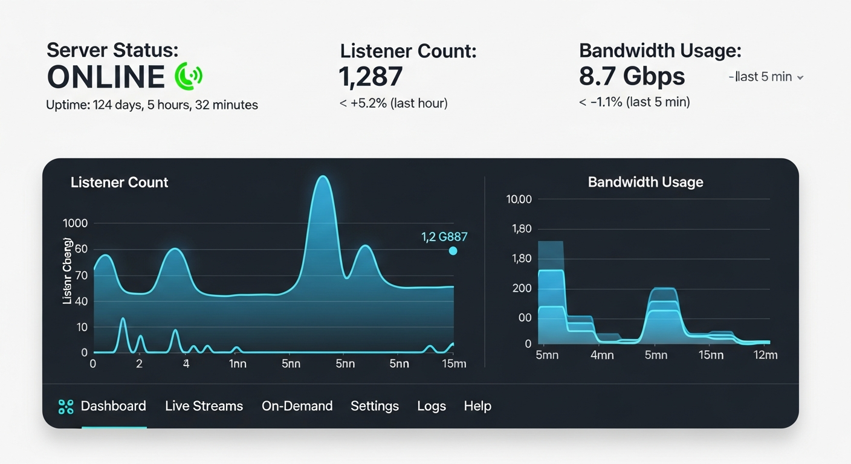Click the uptime 124 days status text
The image size is (851, 464).
(x=152, y=105)
